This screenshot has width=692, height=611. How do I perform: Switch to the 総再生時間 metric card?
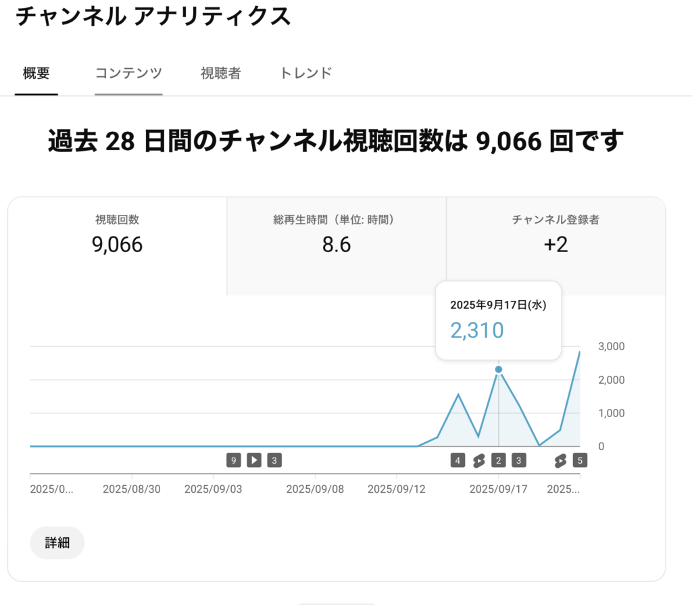point(336,235)
